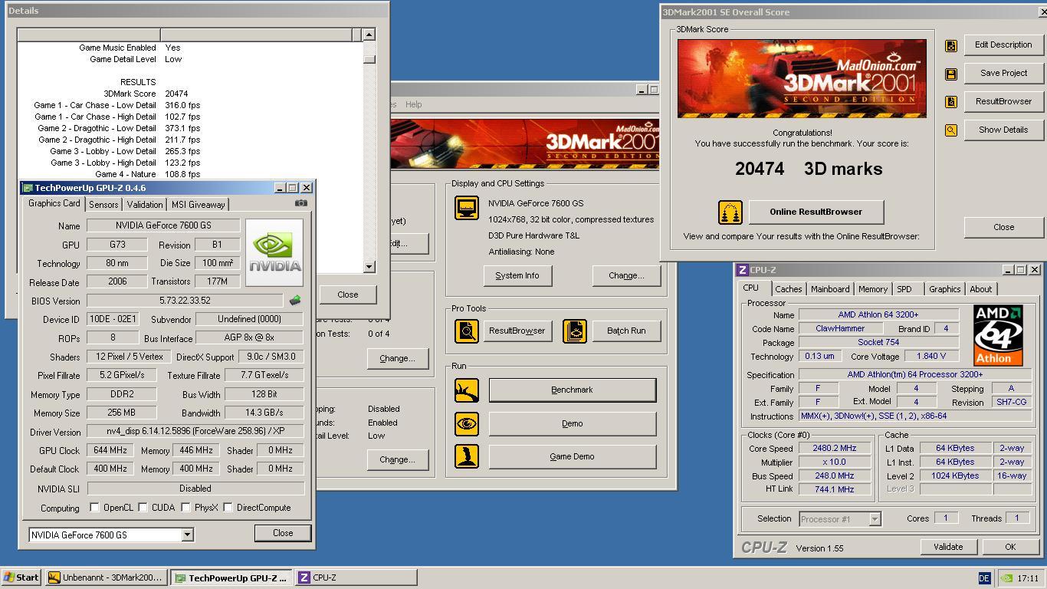Click the Online ResultBrowser icon
The image size is (1047, 589).
[x=730, y=212]
